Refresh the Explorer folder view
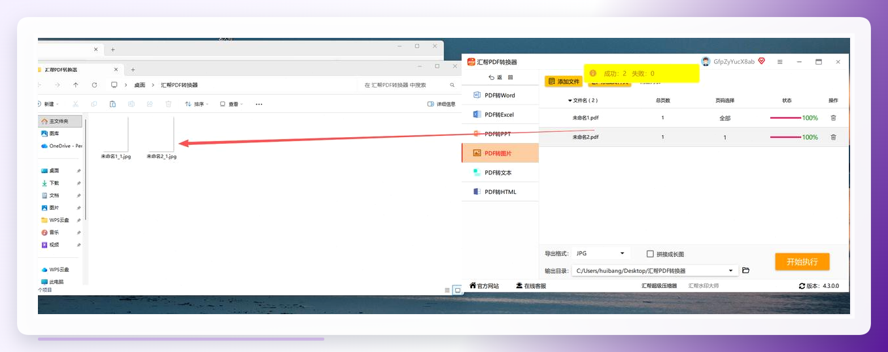 click(x=95, y=85)
